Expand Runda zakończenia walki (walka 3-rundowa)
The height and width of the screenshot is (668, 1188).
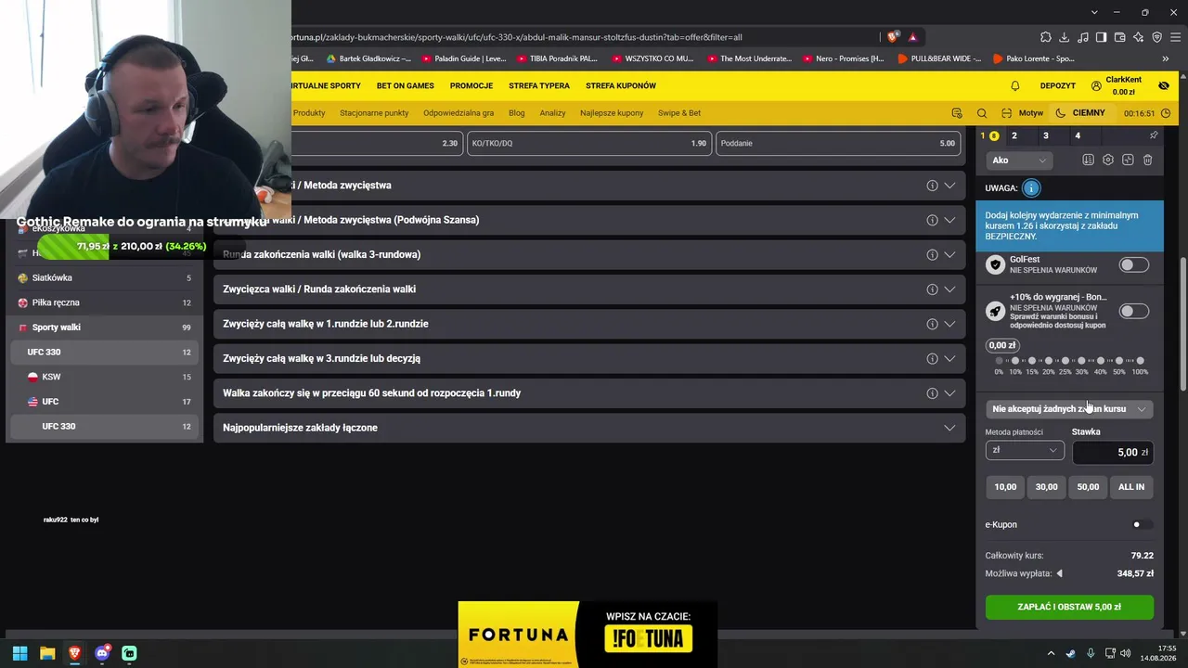589,254
